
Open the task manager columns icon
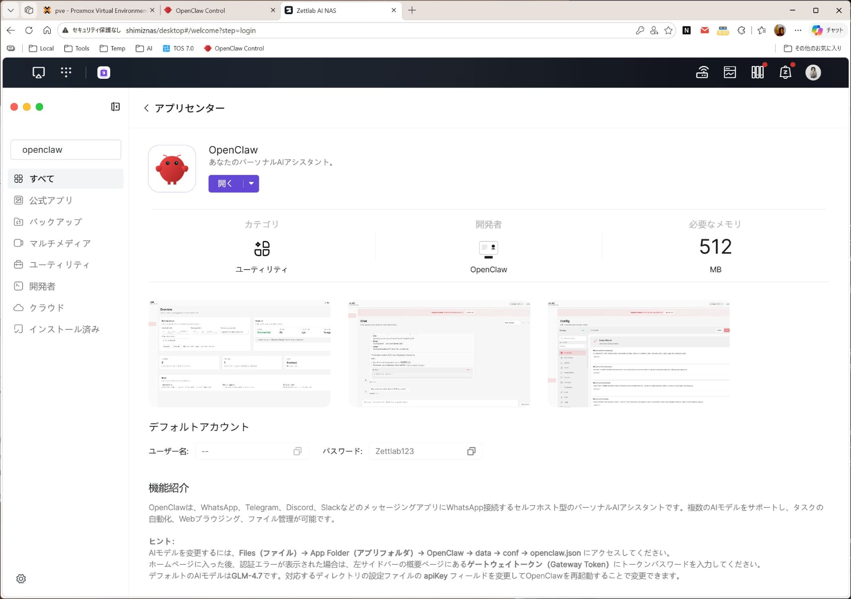[757, 72]
